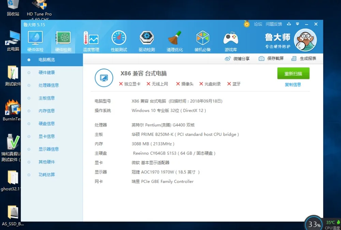
Task: Click 3088 MB ( 2133MHz ) memory value
Action: [x=153, y=144]
